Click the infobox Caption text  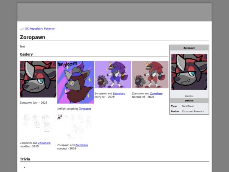click(x=189, y=96)
